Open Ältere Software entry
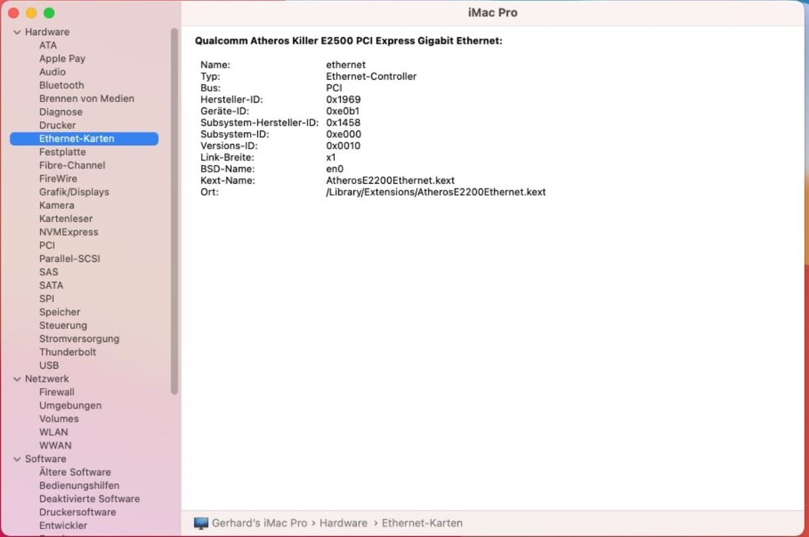The height and width of the screenshot is (537, 809). tap(75, 472)
